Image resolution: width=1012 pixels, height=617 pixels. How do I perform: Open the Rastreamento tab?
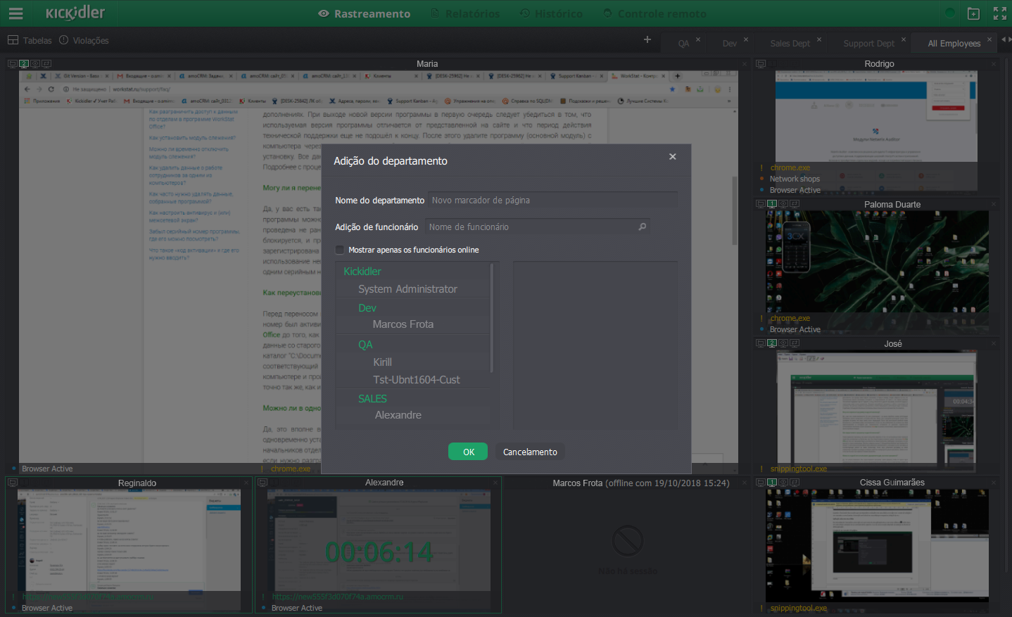[364, 13]
